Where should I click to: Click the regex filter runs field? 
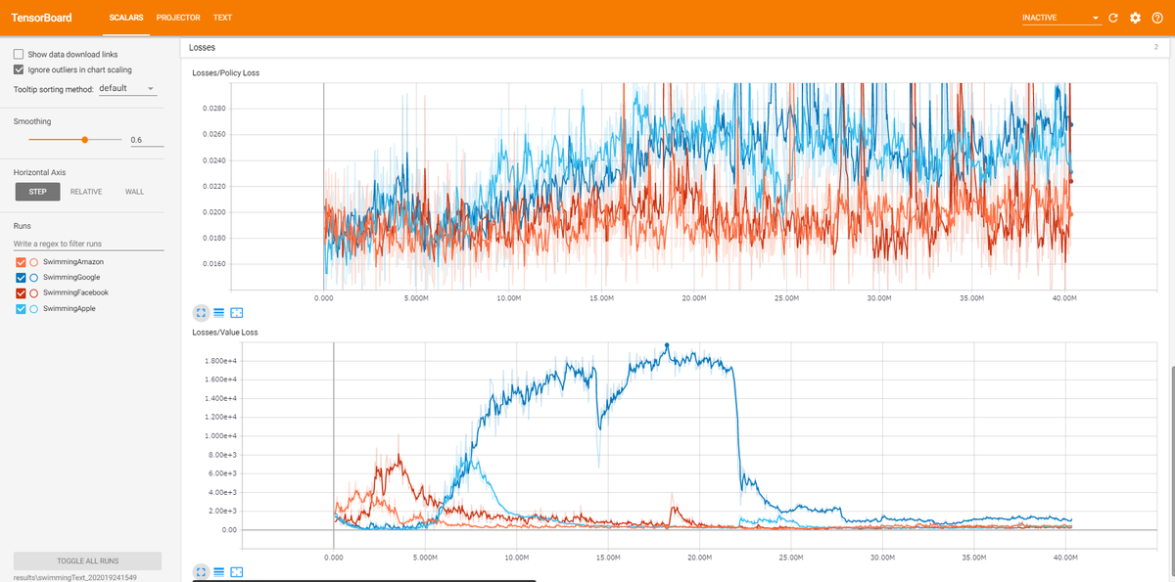(x=88, y=243)
